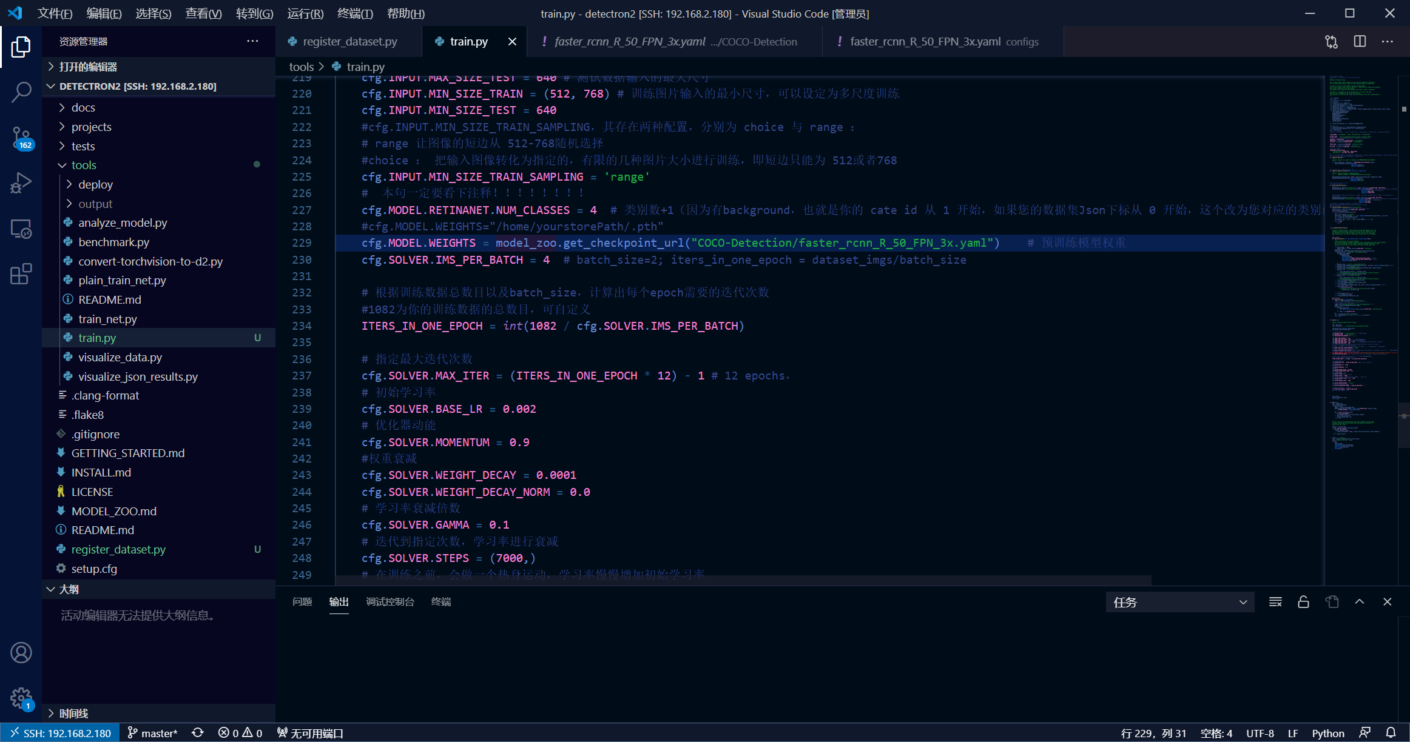Click the master* branch indicator

point(152,732)
